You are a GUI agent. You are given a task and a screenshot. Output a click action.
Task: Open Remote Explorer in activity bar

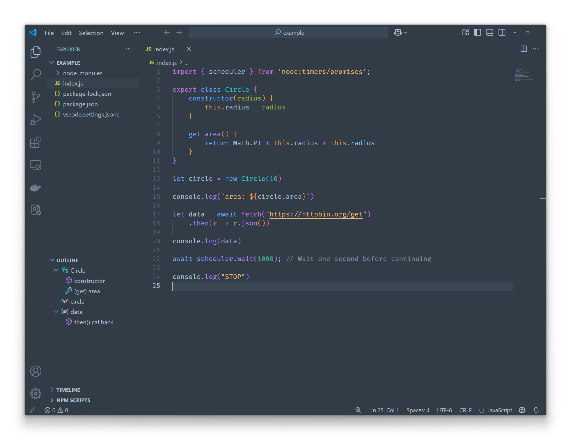click(x=36, y=165)
